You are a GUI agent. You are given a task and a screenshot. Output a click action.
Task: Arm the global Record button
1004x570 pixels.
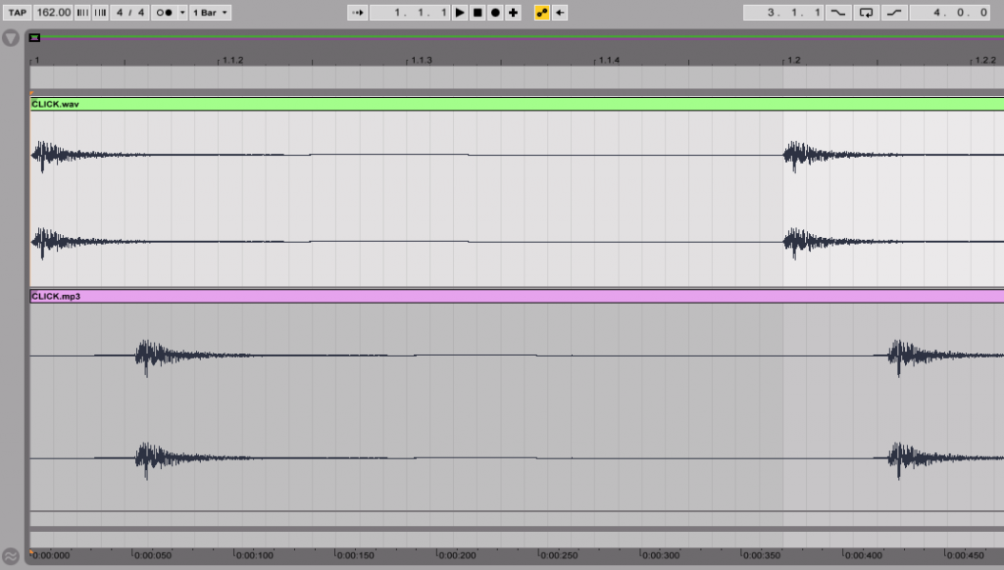coord(493,12)
